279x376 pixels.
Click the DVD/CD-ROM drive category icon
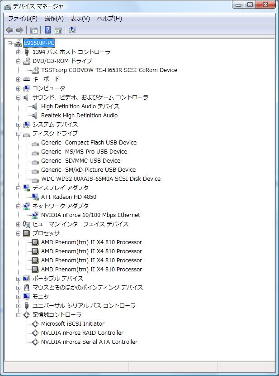tap(27, 61)
